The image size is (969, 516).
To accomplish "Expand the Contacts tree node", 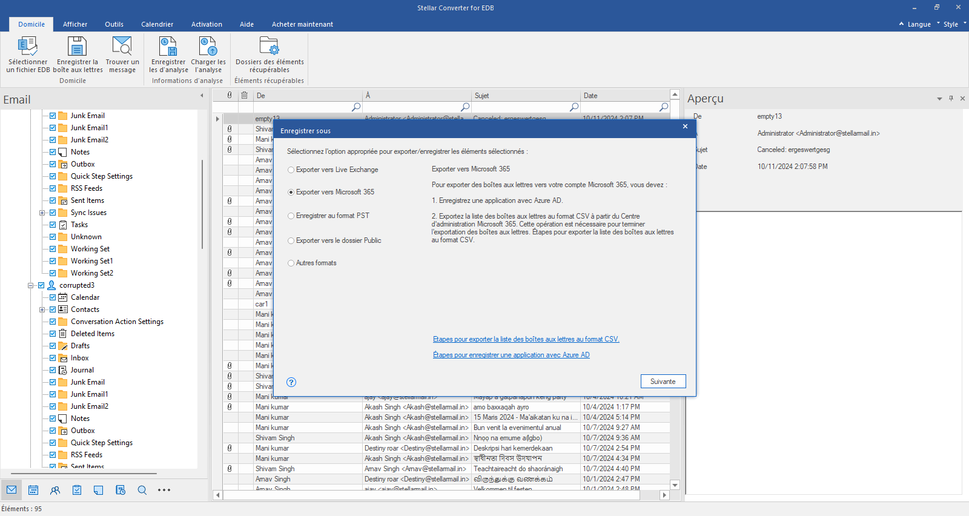I will pos(42,309).
